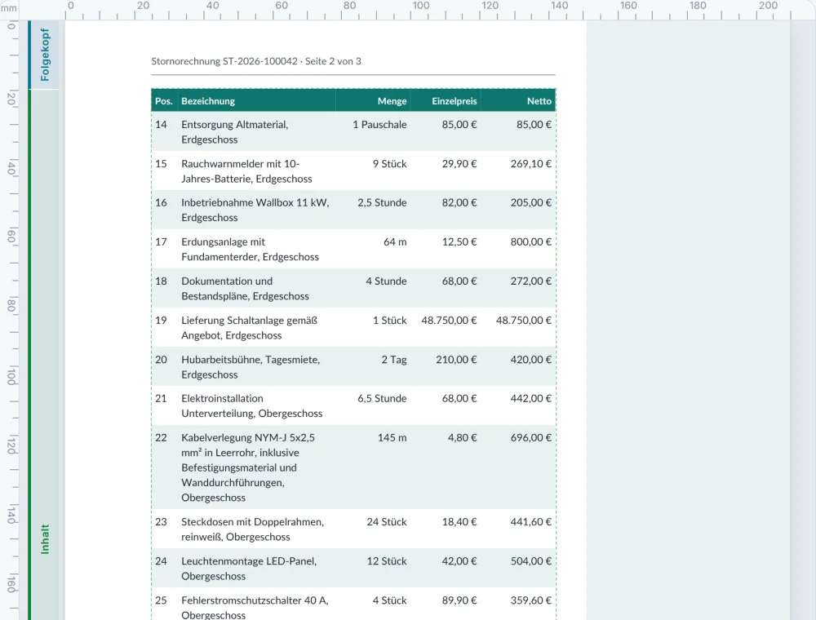The height and width of the screenshot is (620, 816).
Task: Click the page header text 'Stornorechnung ST-2026-100042 · Seite 2 von 3'
Action: 256,61
